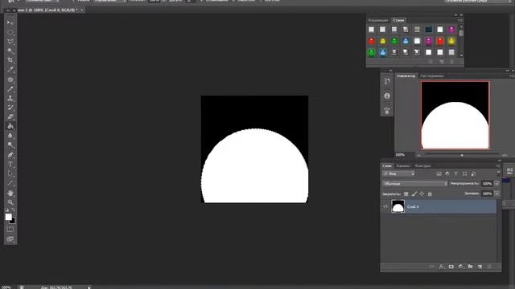Hide the Слой 0 layer
This screenshot has height=289, width=515.
(385, 207)
